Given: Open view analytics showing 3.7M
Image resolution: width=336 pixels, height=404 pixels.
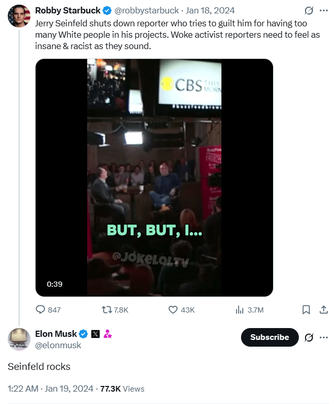Looking at the screenshot, I should click(239, 309).
